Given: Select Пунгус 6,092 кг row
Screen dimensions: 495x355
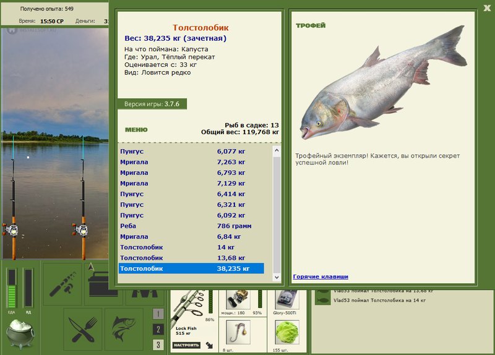Looking at the screenshot, I should tap(192, 215).
